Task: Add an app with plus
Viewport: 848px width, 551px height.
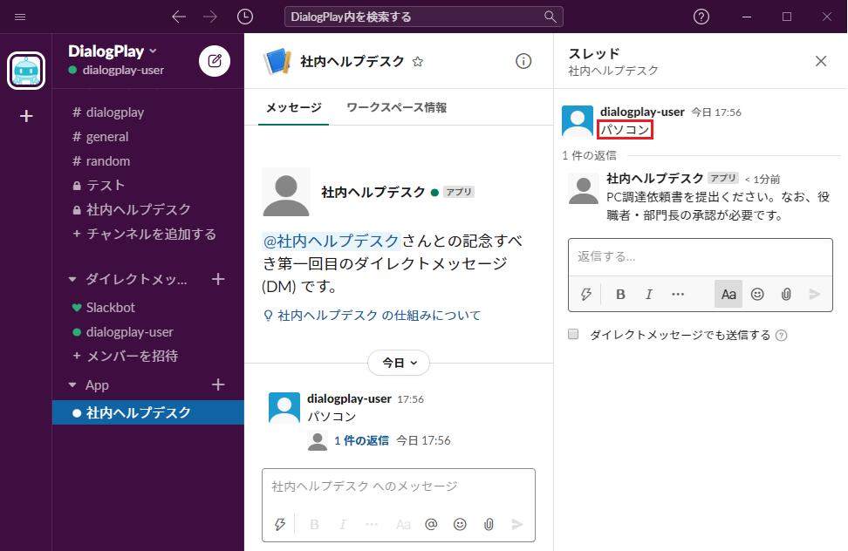Action: click(x=218, y=384)
